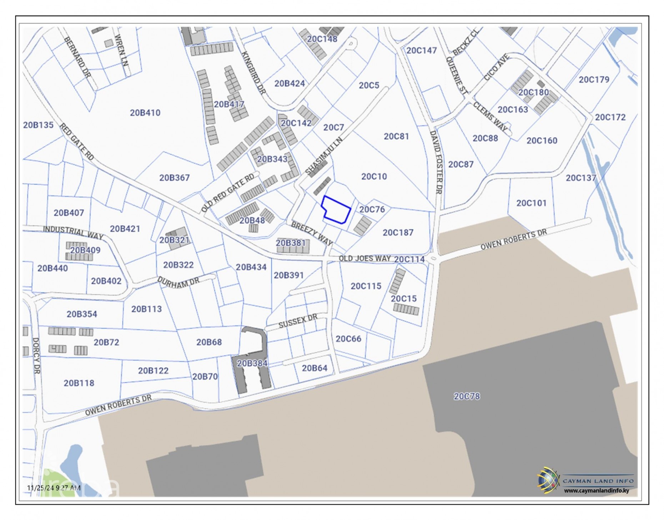Click the David Foster Dr road label

(436, 162)
